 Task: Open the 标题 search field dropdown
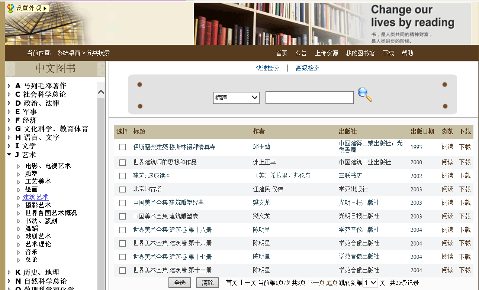[x=236, y=98]
